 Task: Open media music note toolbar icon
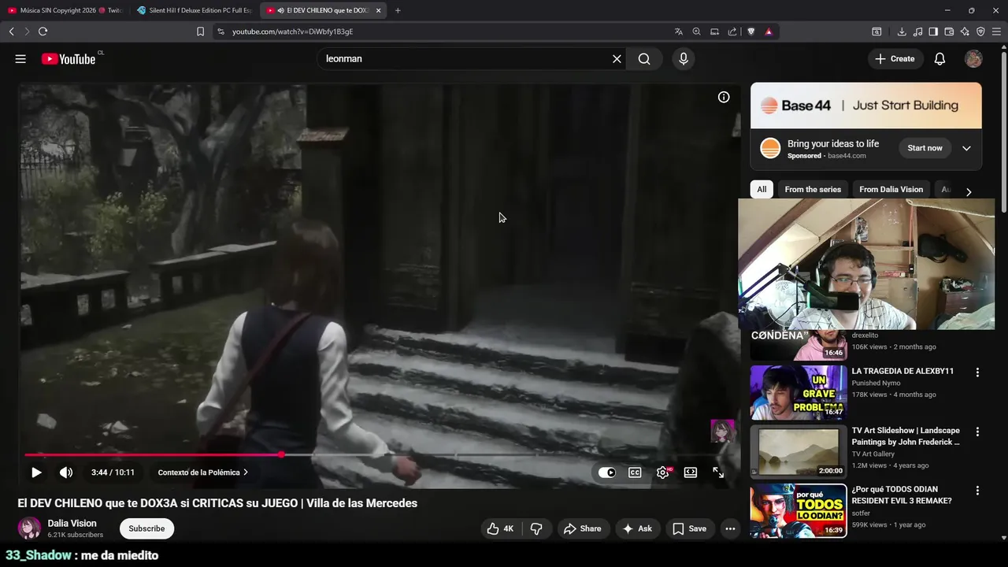tap(917, 31)
